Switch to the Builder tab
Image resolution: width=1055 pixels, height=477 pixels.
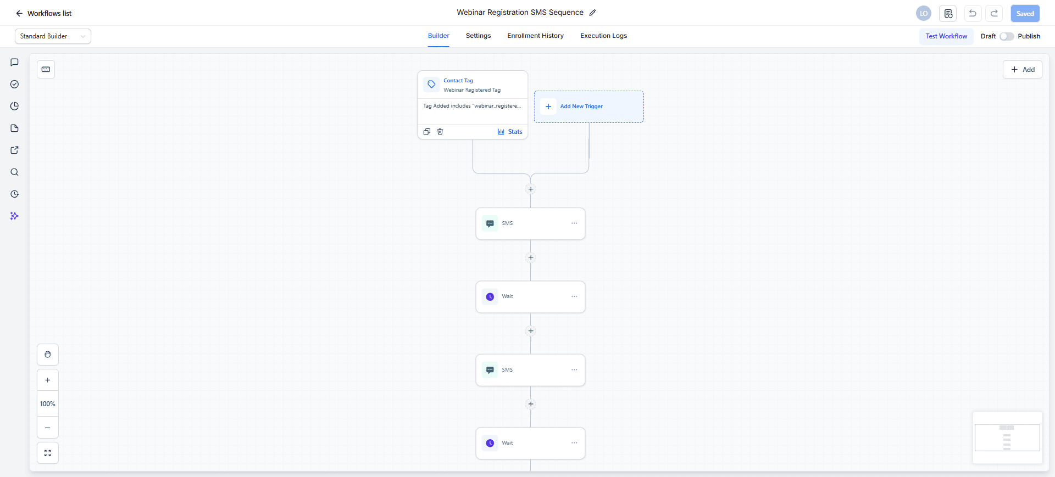coord(438,36)
